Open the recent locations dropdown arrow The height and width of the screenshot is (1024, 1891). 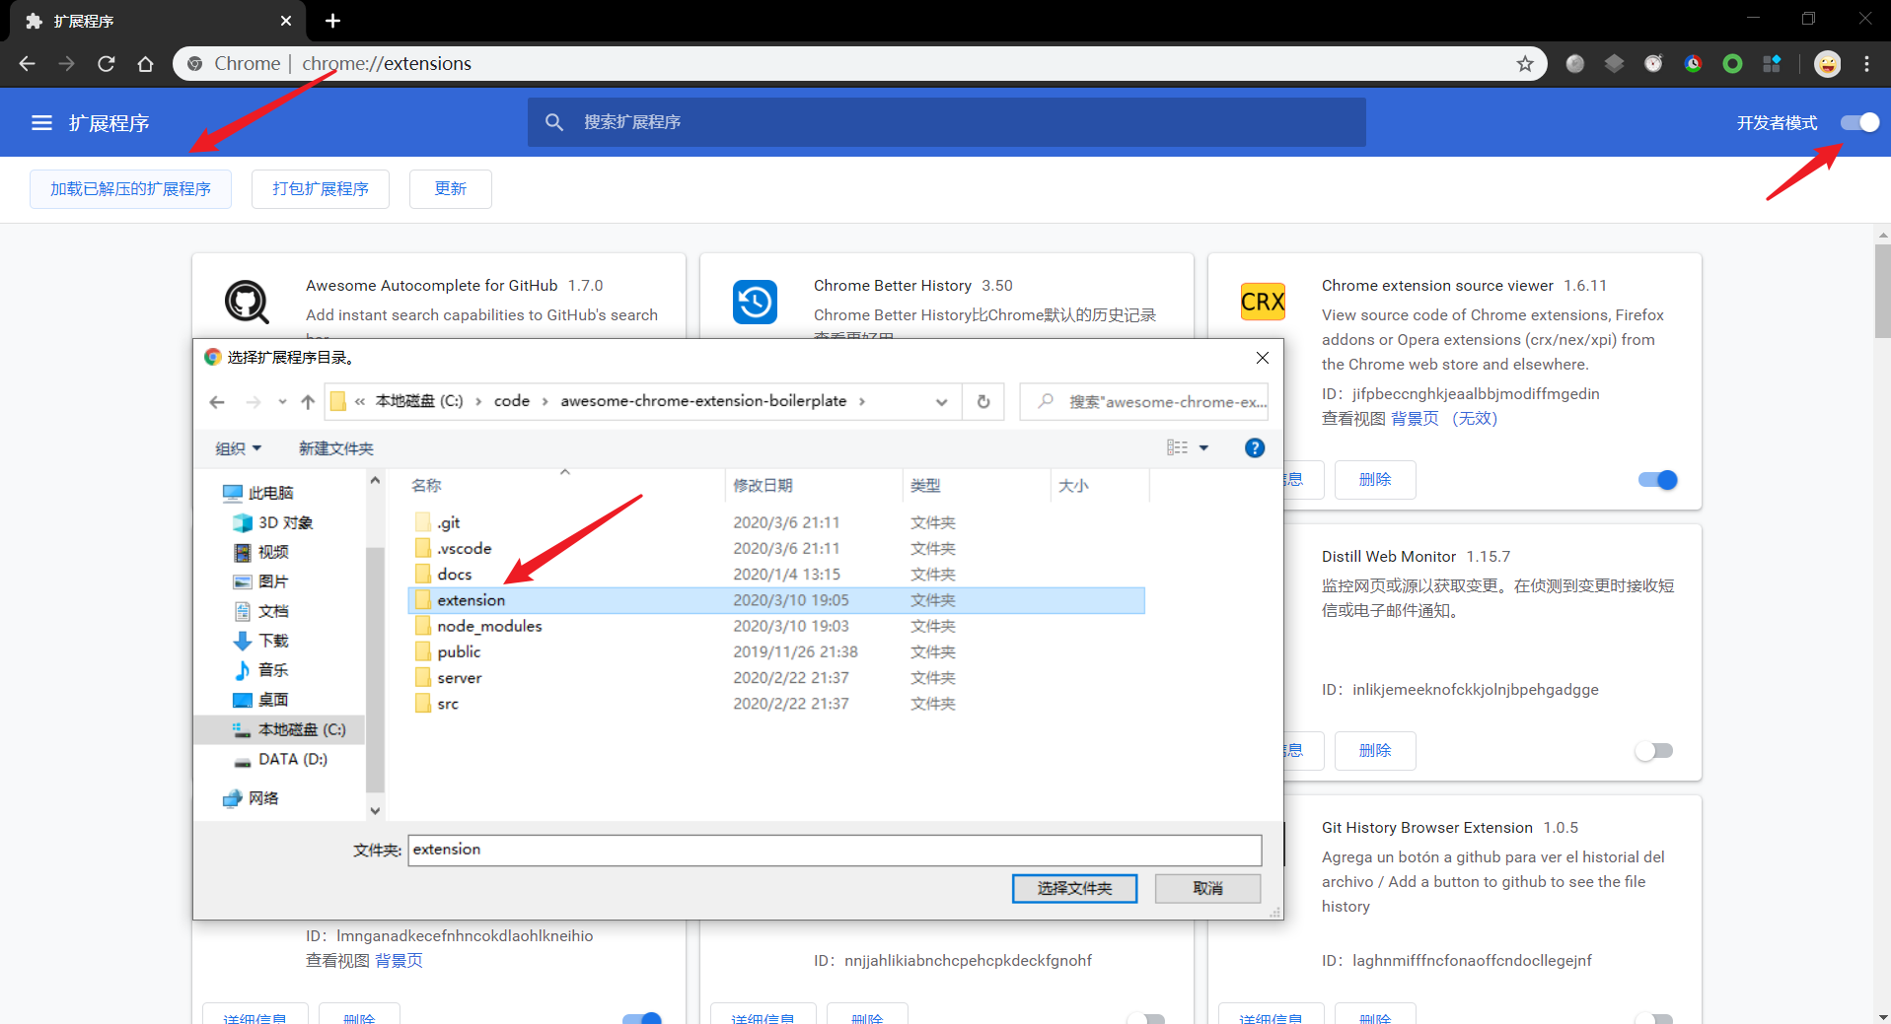(x=282, y=402)
